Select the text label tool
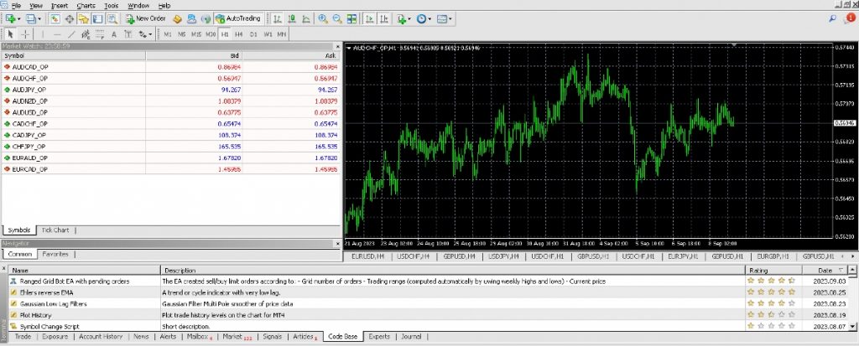 (x=128, y=34)
